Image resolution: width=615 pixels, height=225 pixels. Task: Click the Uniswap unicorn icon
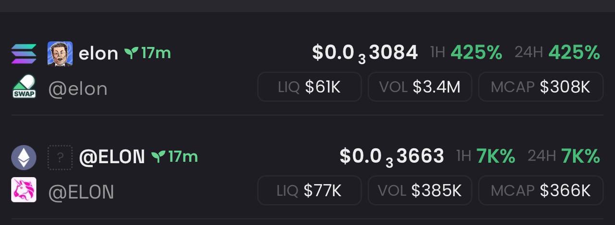pyautogui.click(x=24, y=190)
